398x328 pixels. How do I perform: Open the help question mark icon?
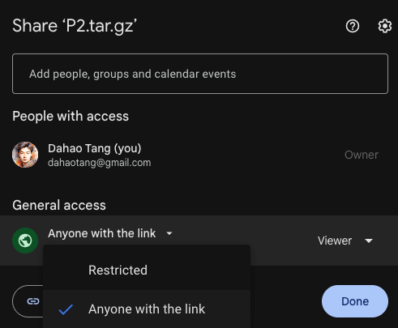353,26
